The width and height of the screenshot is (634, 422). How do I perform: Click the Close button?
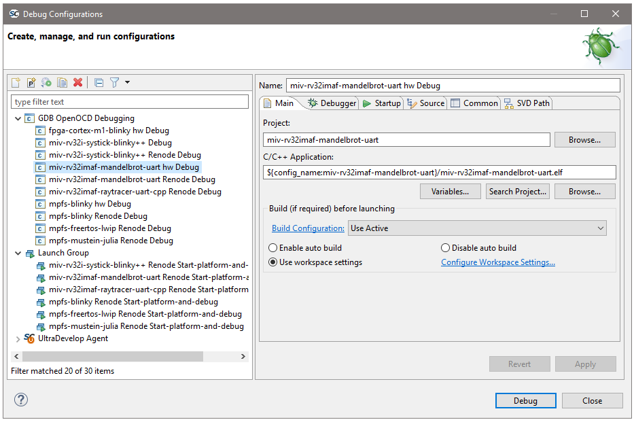(x=593, y=400)
